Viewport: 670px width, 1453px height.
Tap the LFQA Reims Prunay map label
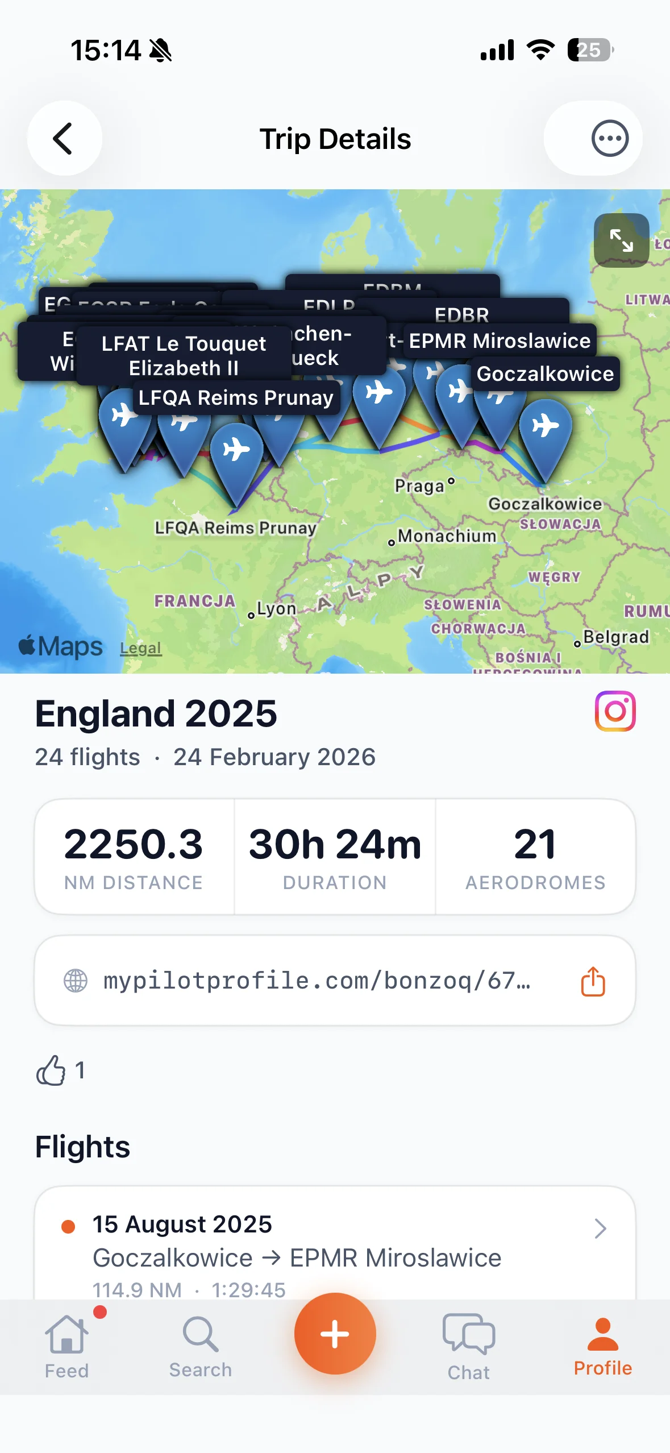point(236,398)
